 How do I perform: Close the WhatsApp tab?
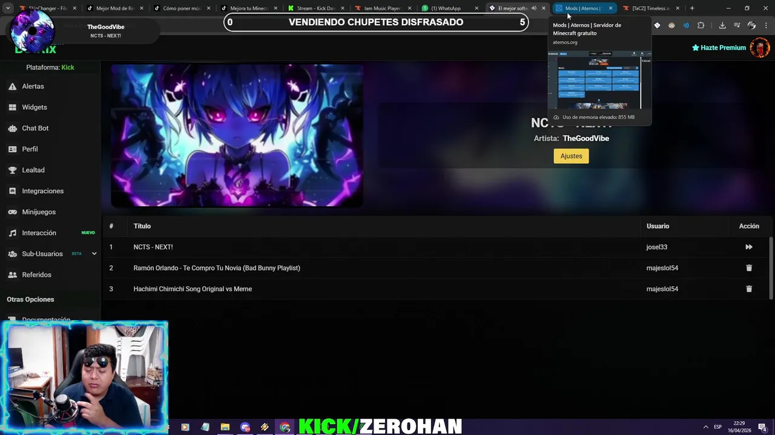point(477,8)
